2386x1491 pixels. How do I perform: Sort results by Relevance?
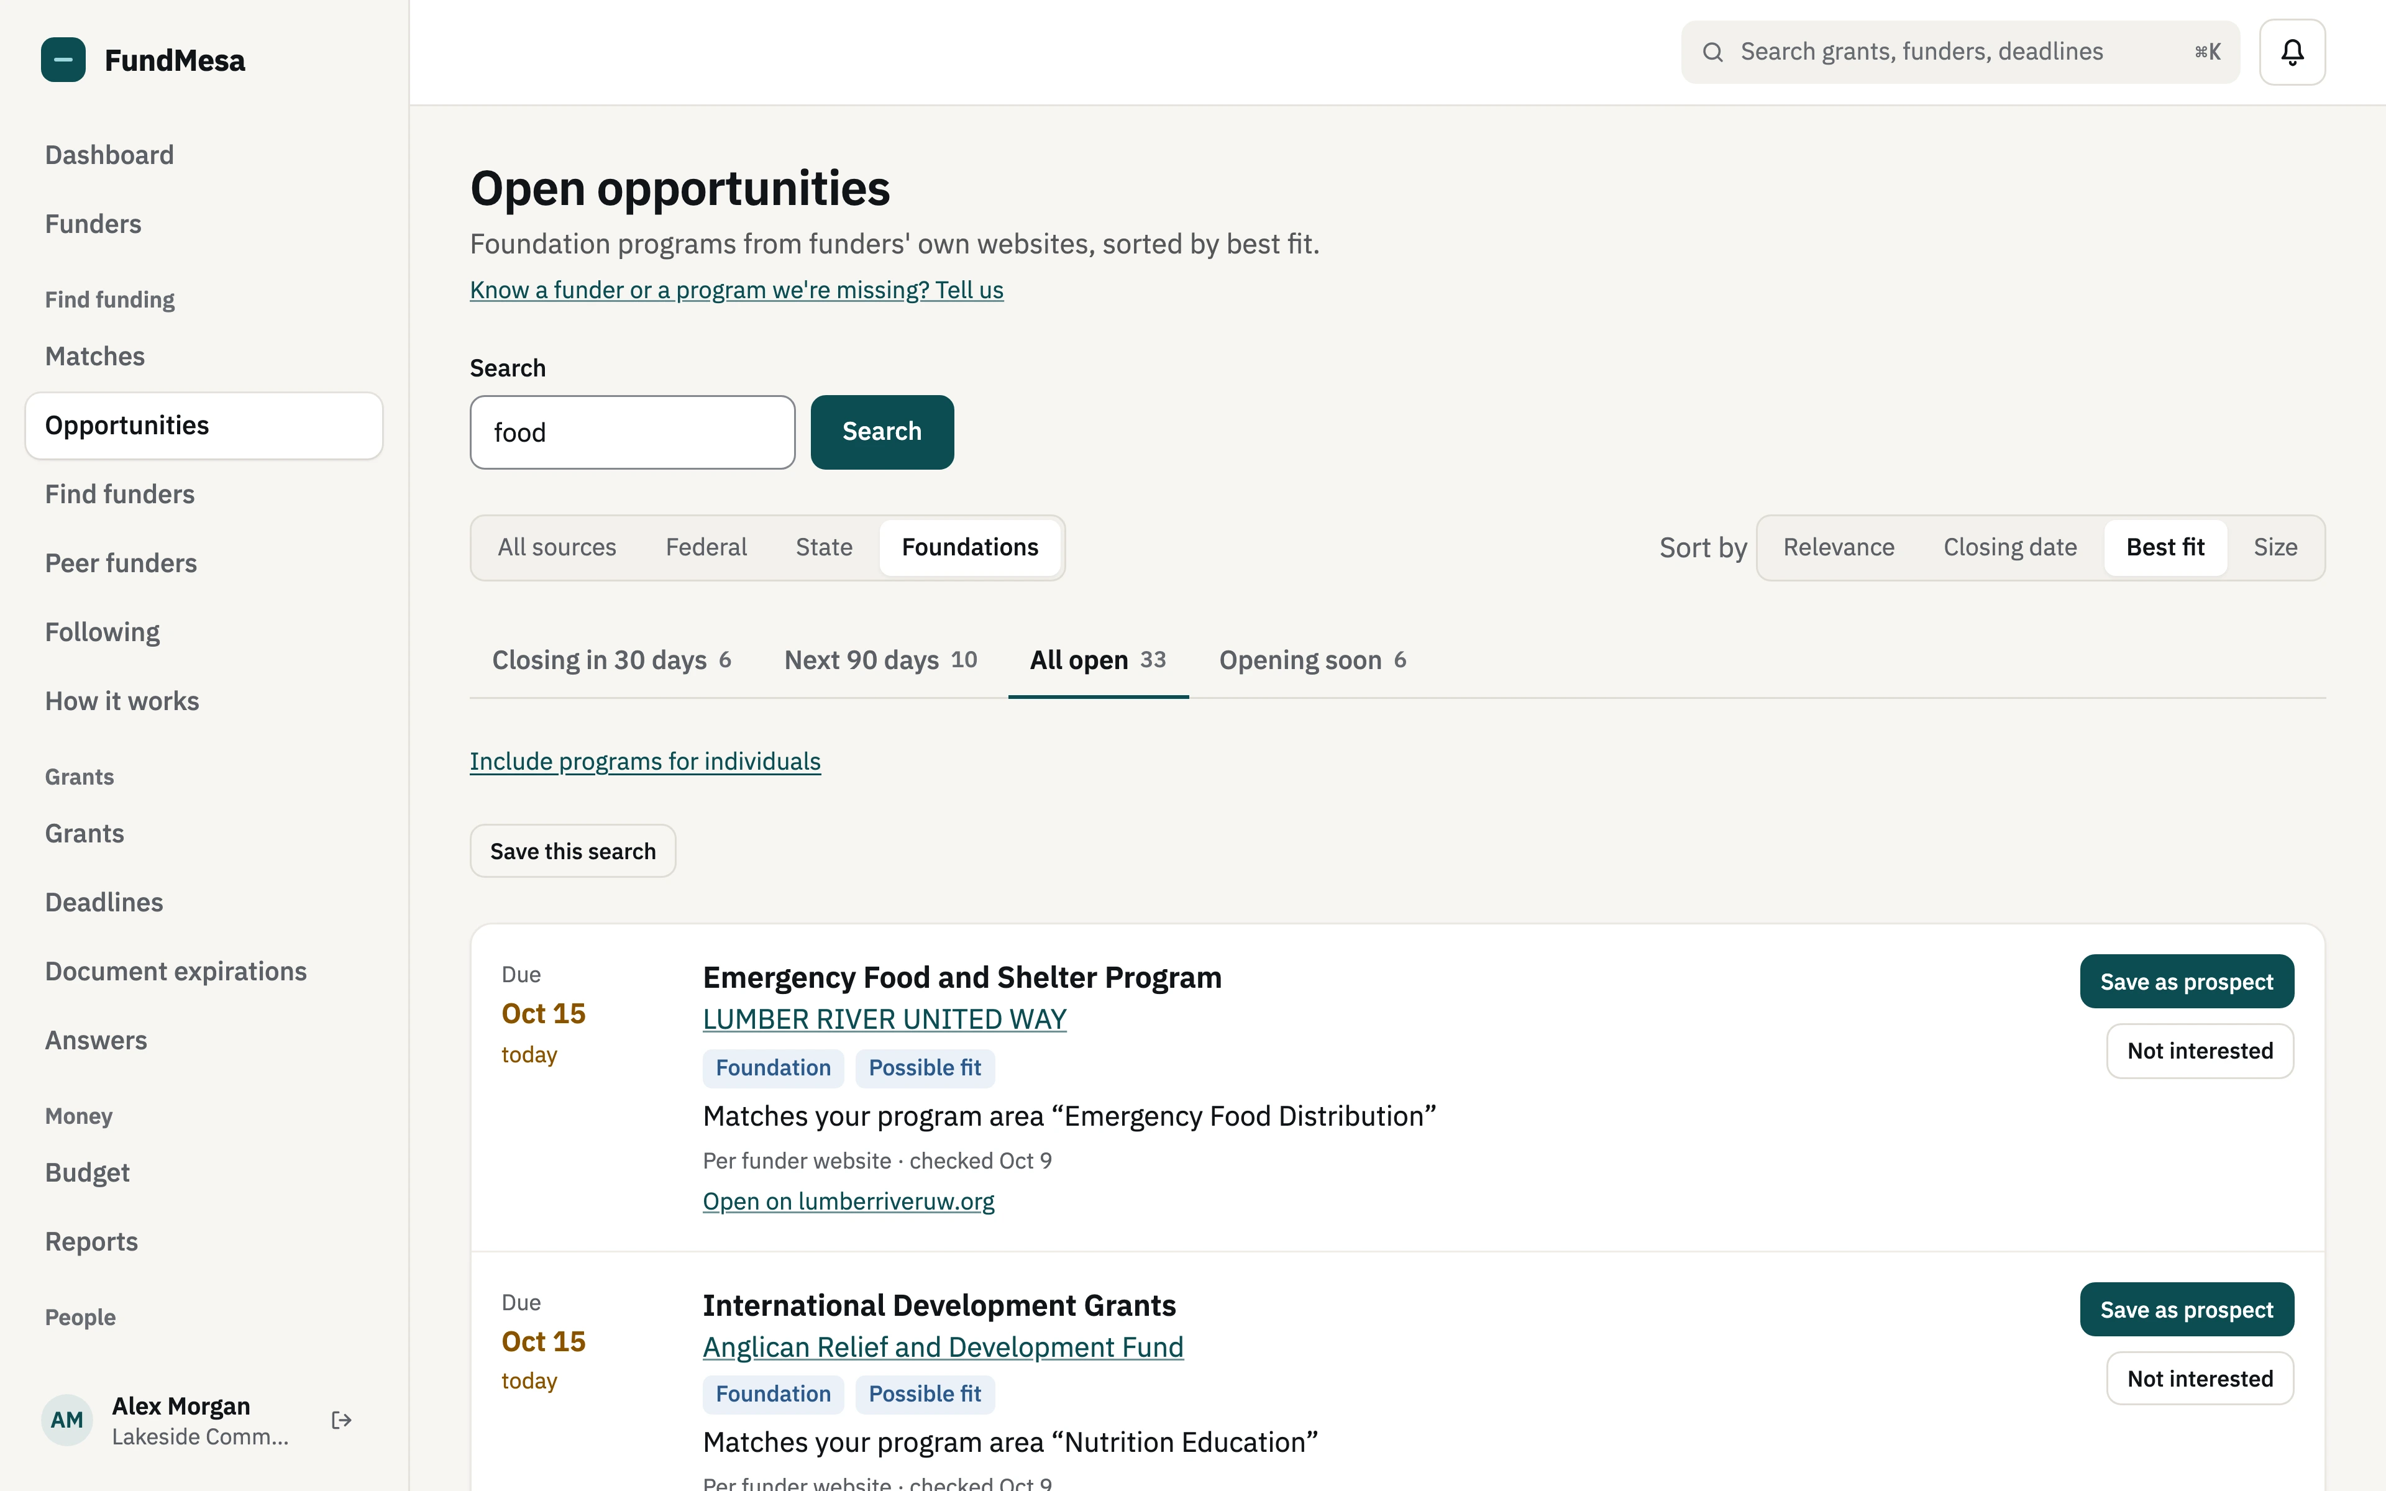click(x=1839, y=547)
